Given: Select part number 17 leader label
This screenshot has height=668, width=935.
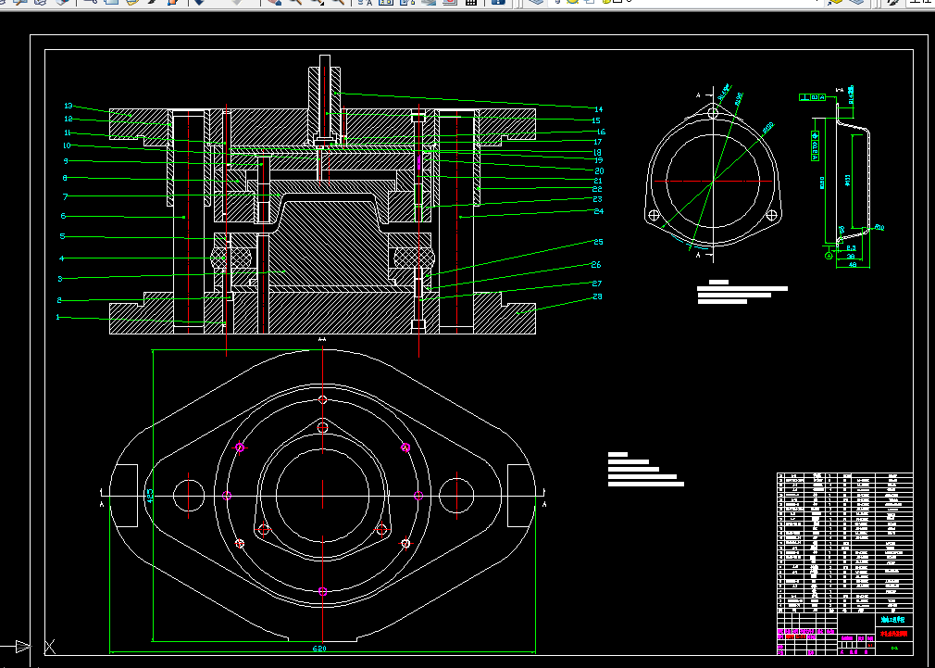Looking at the screenshot, I should click(x=597, y=142).
